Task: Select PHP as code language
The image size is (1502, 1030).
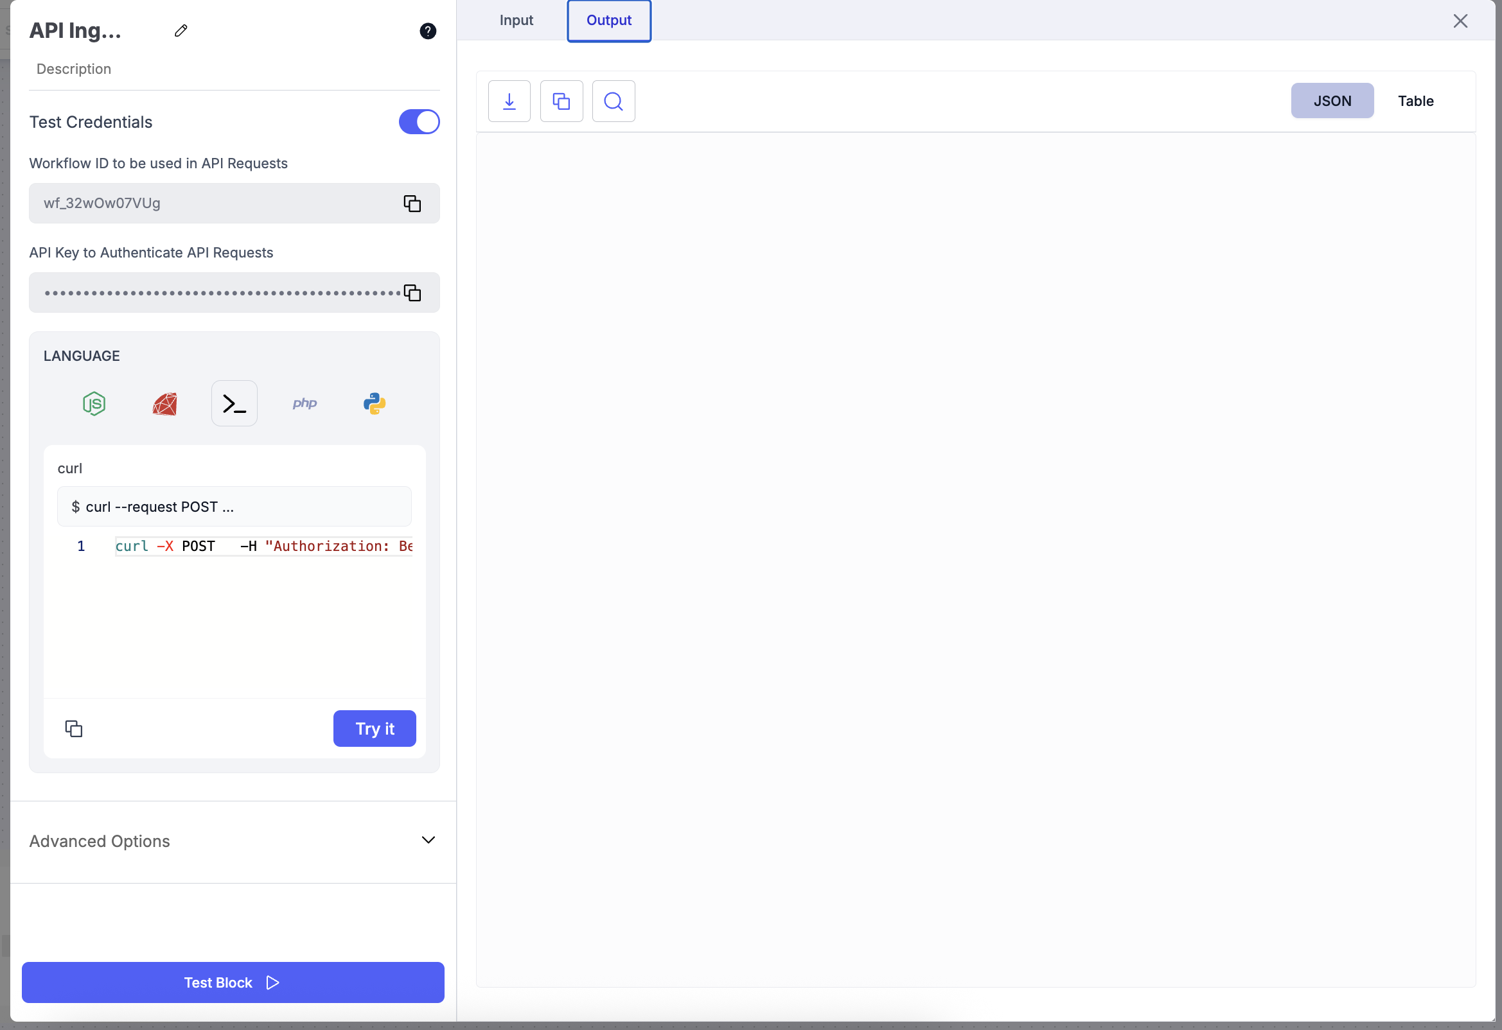Action: 305,404
